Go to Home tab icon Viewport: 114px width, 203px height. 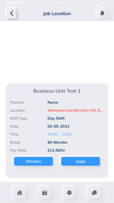[19, 192]
